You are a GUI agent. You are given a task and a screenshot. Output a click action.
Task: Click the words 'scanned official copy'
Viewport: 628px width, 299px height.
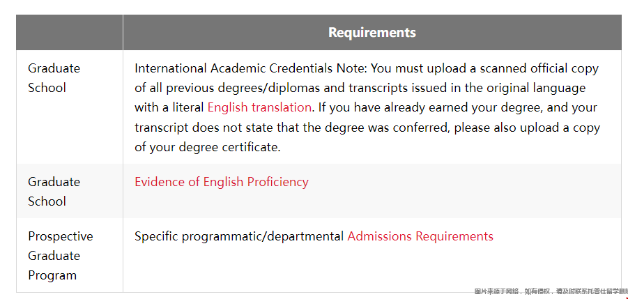pos(537,68)
